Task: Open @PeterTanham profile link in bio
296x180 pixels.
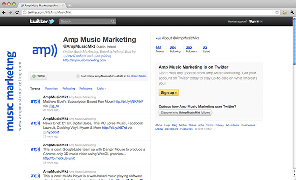Action: 75,56
